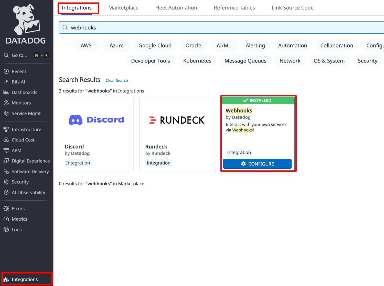Open the Rundeck integration title
Viewport: 384px width, 286px height.
(x=156, y=147)
